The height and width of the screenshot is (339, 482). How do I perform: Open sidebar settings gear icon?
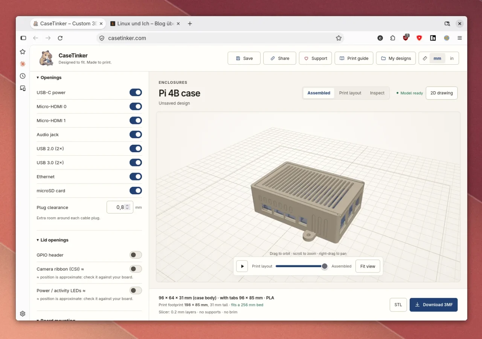(x=23, y=313)
